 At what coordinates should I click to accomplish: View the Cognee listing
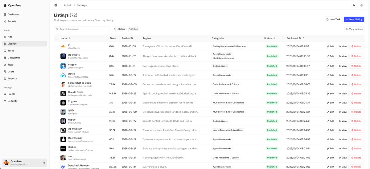(343, 103)
